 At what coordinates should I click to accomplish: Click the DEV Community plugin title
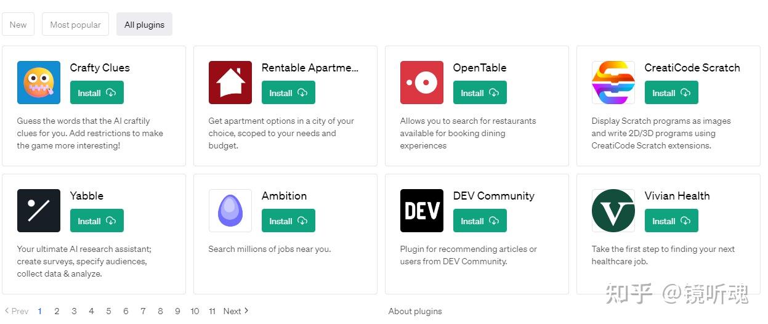(494, 196)
